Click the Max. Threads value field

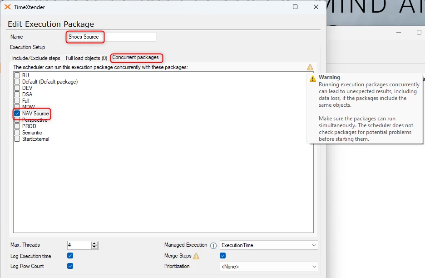pyautogui.click(x=79, y=245)
